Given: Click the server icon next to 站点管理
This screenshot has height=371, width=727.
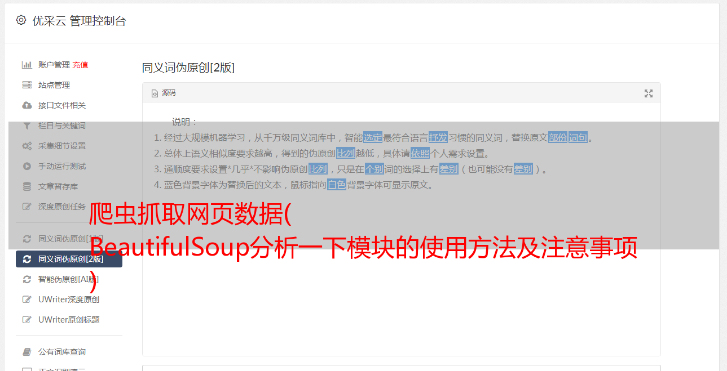Looking at the screenshot, I should [x=27, y=85].
